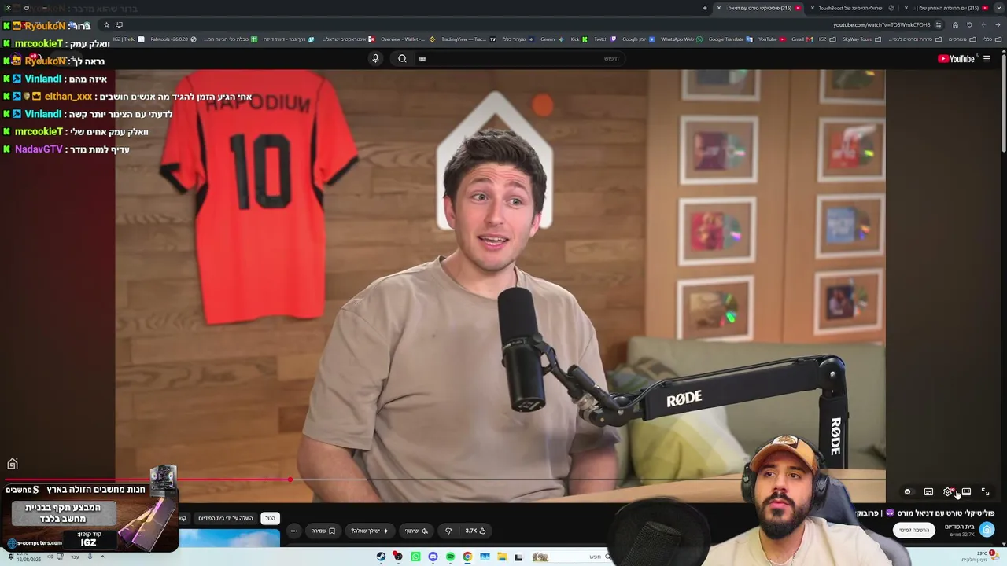This screenshot has height=566, width=1007.
Task: Click the eithan_xxx chat username
Action: 68,97
